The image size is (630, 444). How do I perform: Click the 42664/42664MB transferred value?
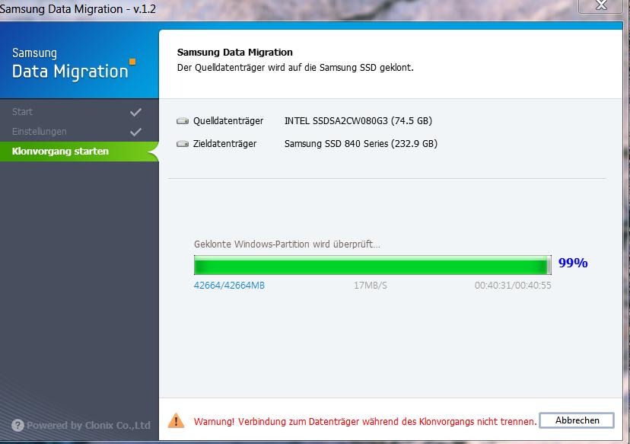(x=229, y=286)
